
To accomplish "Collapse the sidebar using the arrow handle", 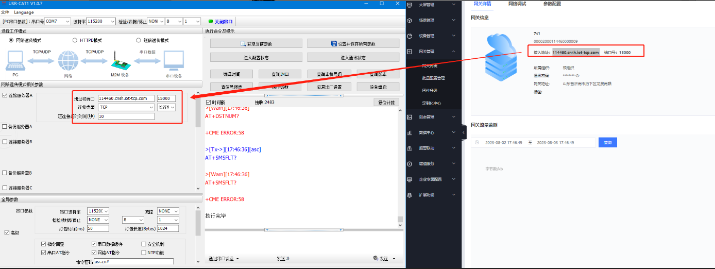I will point(464,133).
